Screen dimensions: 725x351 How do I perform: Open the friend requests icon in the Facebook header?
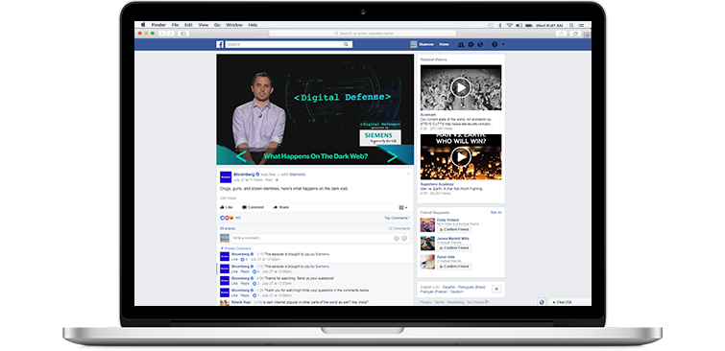tap(461, 44)
